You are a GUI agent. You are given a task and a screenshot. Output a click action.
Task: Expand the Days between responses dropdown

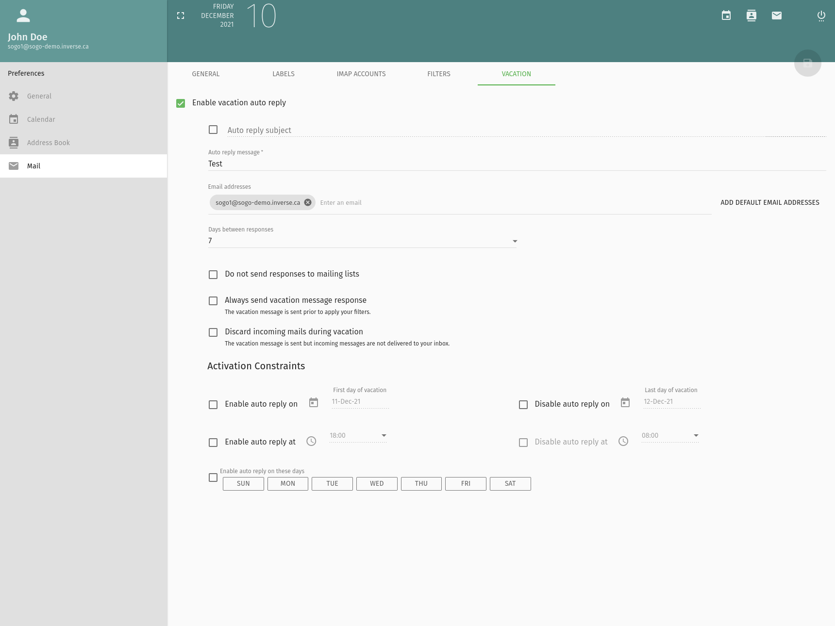coord(362,241)
